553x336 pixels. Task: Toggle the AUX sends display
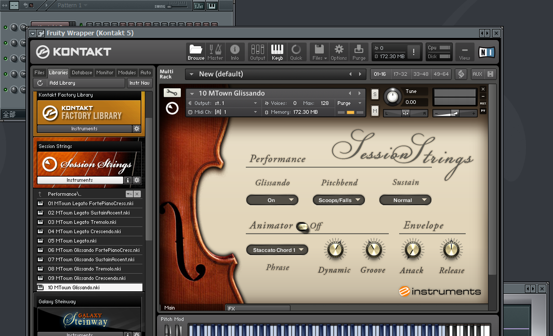477,74
